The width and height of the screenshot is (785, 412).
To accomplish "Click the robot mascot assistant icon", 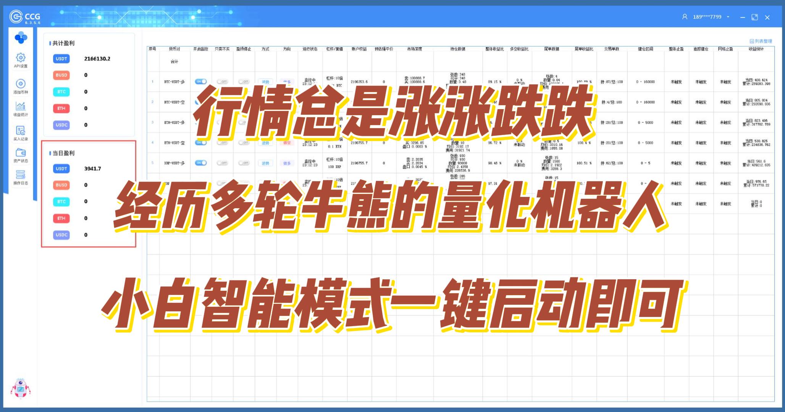I will coord(20,389).
